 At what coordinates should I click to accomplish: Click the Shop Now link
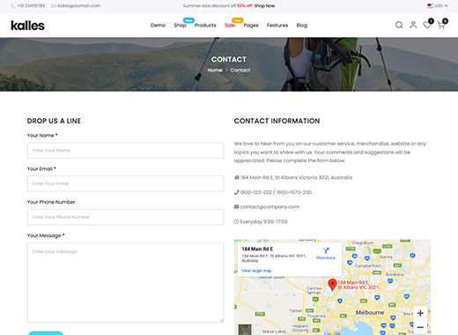click(264, 5)
